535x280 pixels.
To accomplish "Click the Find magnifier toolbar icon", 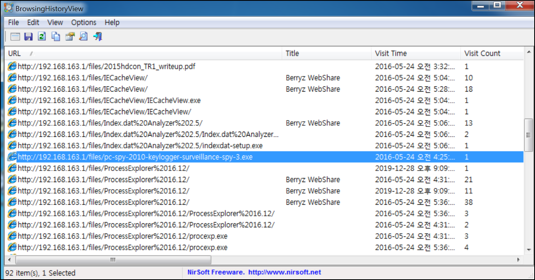I will (x=83, y=37).
